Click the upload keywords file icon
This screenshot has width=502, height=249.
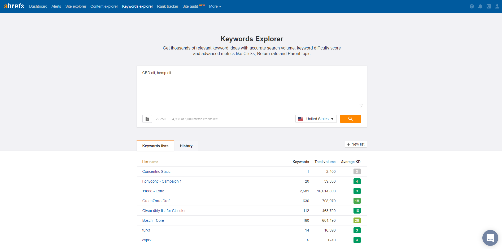point(147,119)
